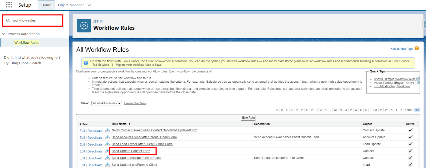Open the All Workflow Rules view dropdown
Viewport: 426px width, 168px height.
106,103
